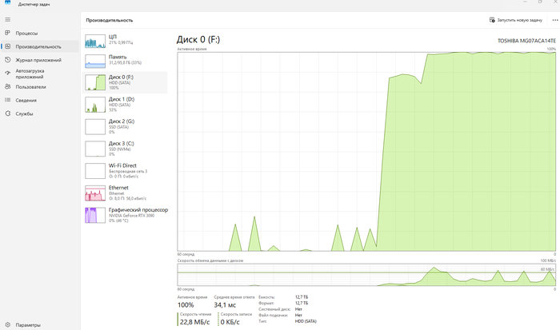Select the Производительность sidebar icon
The height and width of the screenshot is (330, 560).
[x=8, y=46]
